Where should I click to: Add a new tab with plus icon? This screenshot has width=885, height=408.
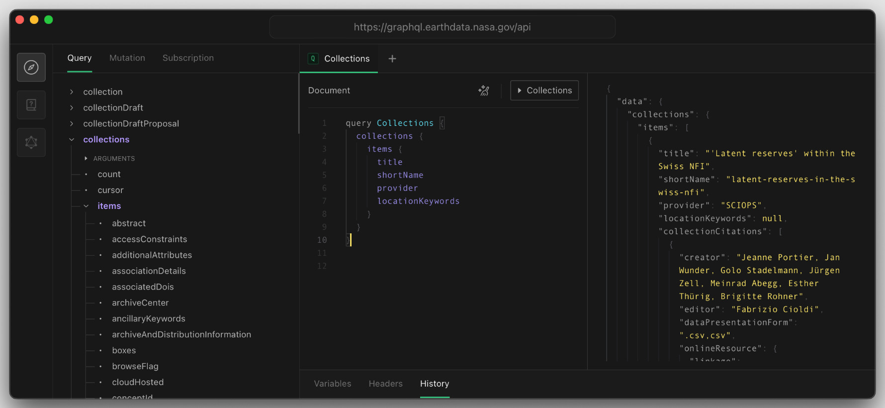click(x=392, y=59)
